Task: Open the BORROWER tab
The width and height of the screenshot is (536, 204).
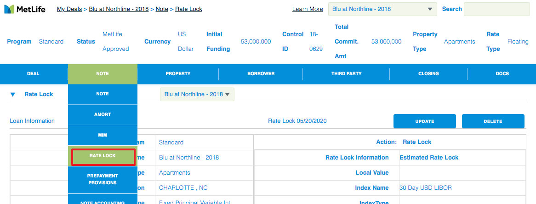Action: [x=261, y=74]
